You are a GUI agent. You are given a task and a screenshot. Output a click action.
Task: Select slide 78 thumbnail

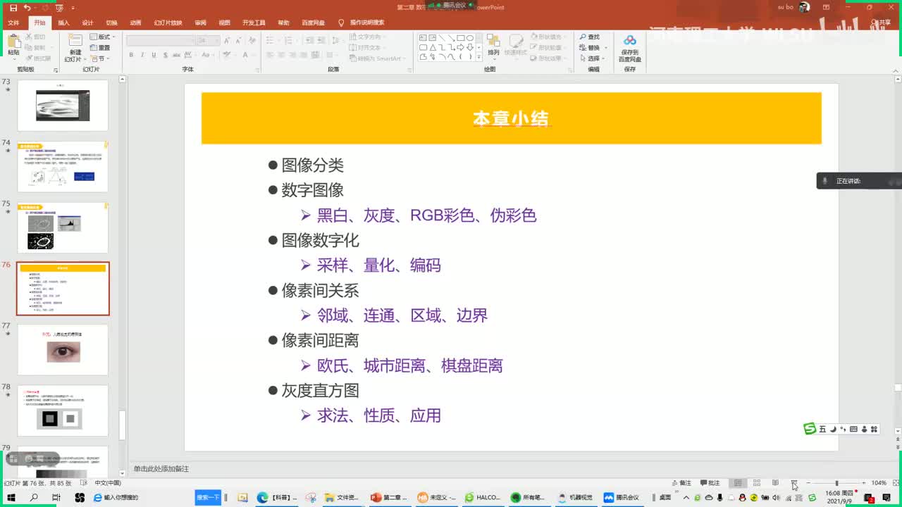click(63, 411)
